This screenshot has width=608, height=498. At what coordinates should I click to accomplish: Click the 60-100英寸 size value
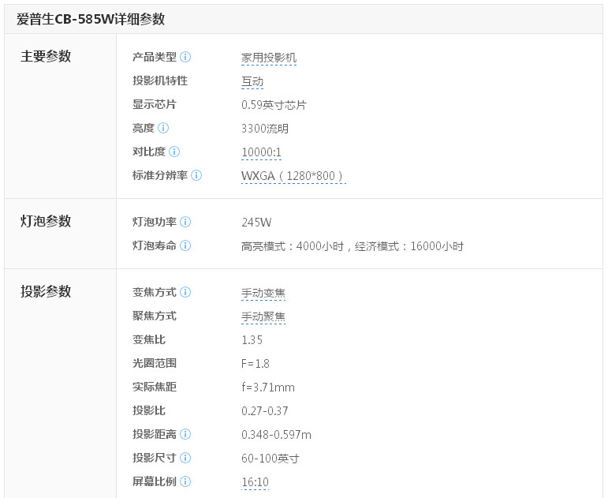click(270, 459)
